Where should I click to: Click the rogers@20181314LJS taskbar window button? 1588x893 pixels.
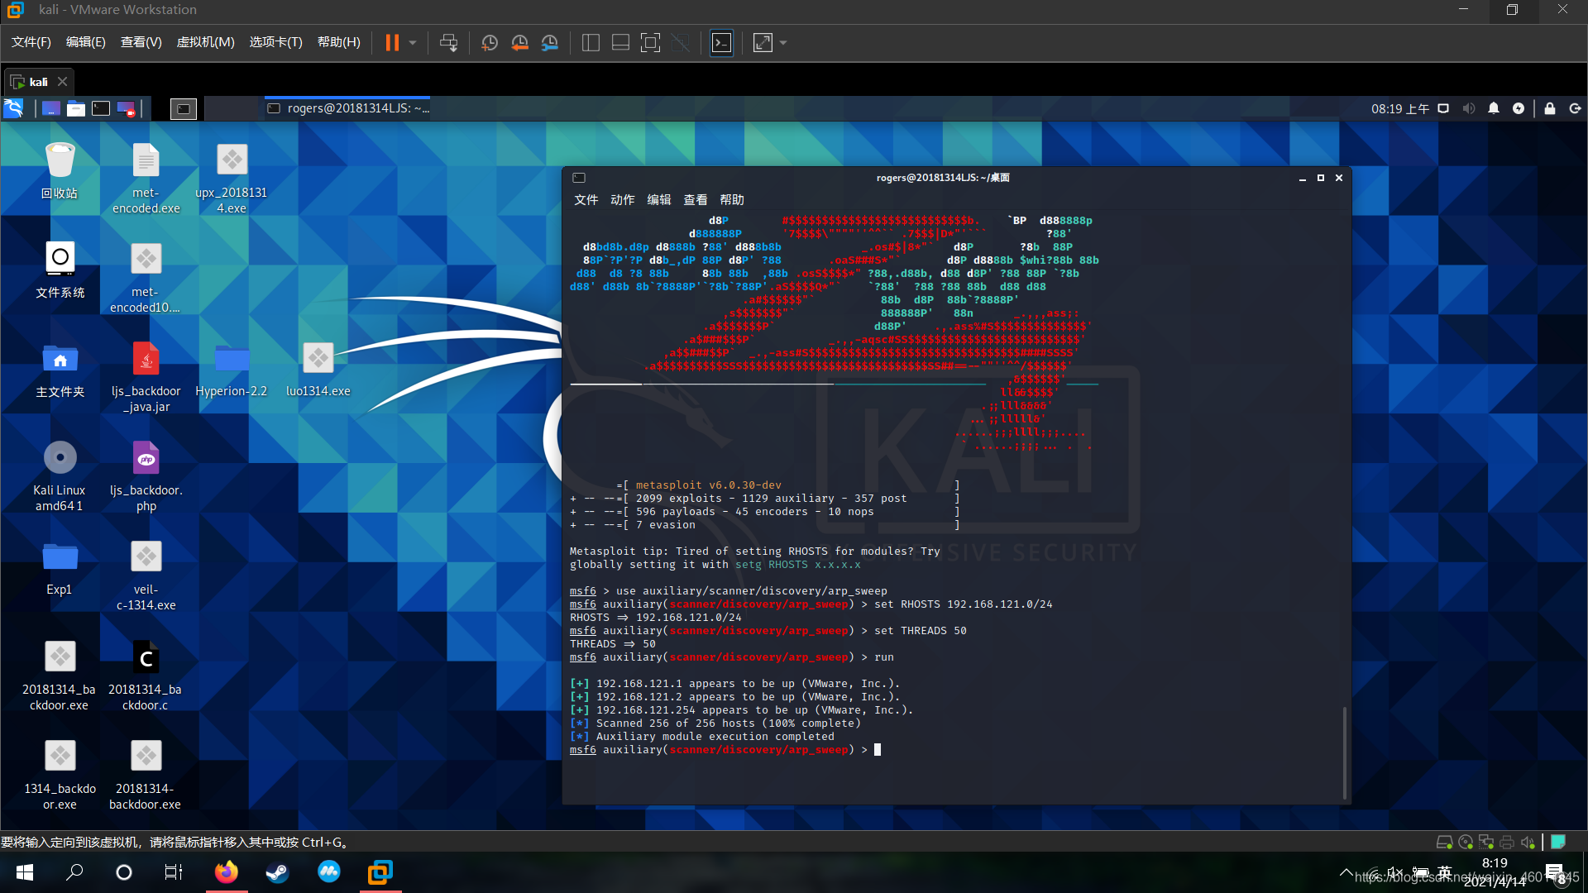[x=347, y=108]
